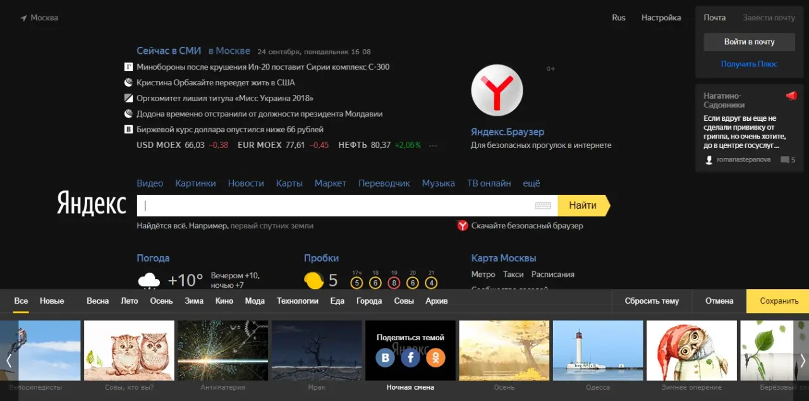
Task: Open the Настройка settings menu
Action: pos(661,18)
